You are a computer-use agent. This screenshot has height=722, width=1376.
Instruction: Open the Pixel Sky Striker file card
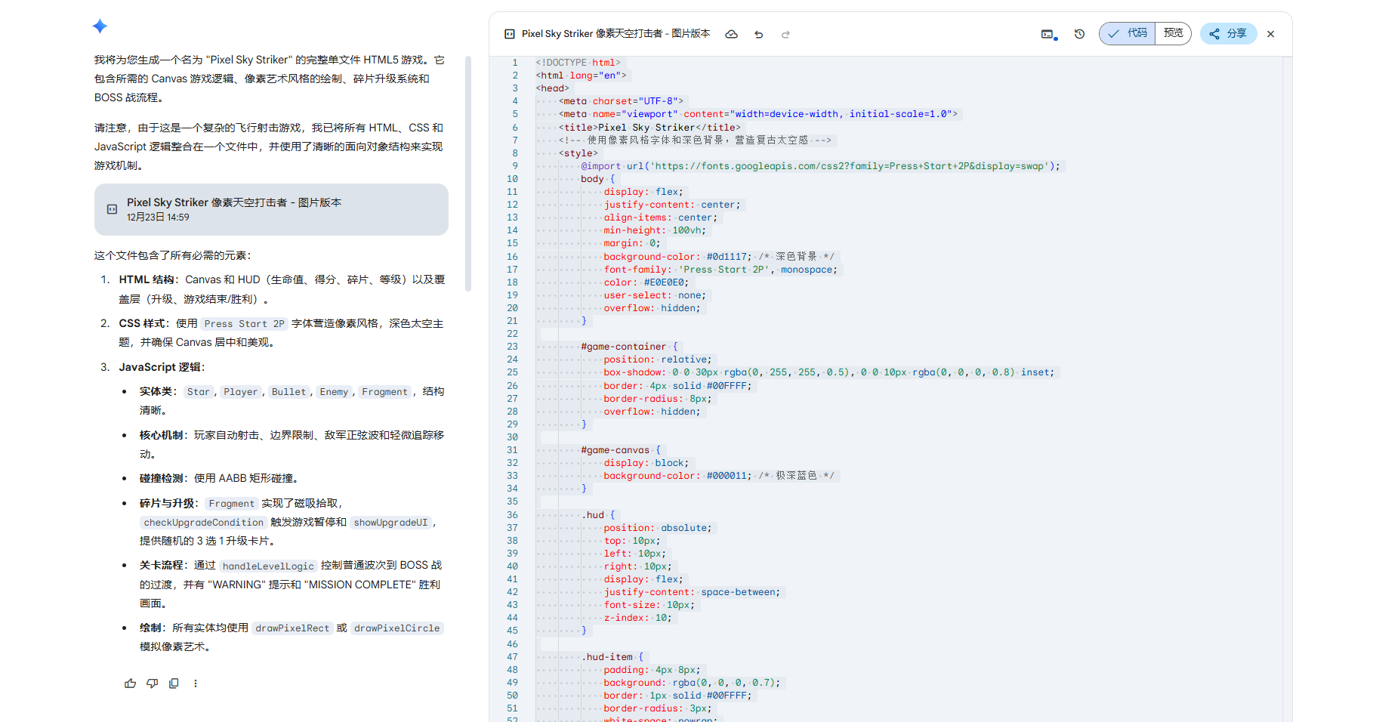click(x=271, y=209)
